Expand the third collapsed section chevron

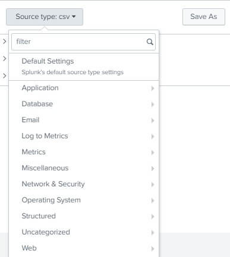tap(5, 76)
